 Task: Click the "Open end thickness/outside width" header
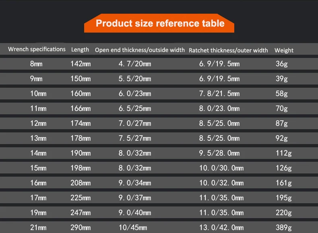coord(140,50)
